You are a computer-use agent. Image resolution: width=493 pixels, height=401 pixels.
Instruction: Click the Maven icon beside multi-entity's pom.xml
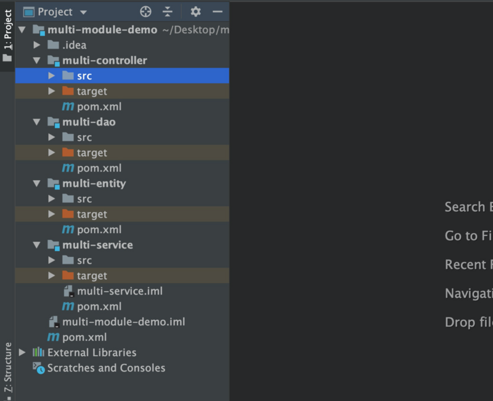point(68,229)
